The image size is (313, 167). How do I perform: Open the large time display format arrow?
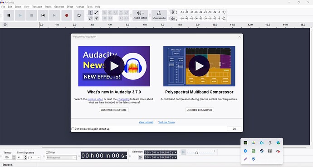click(126, 155)
